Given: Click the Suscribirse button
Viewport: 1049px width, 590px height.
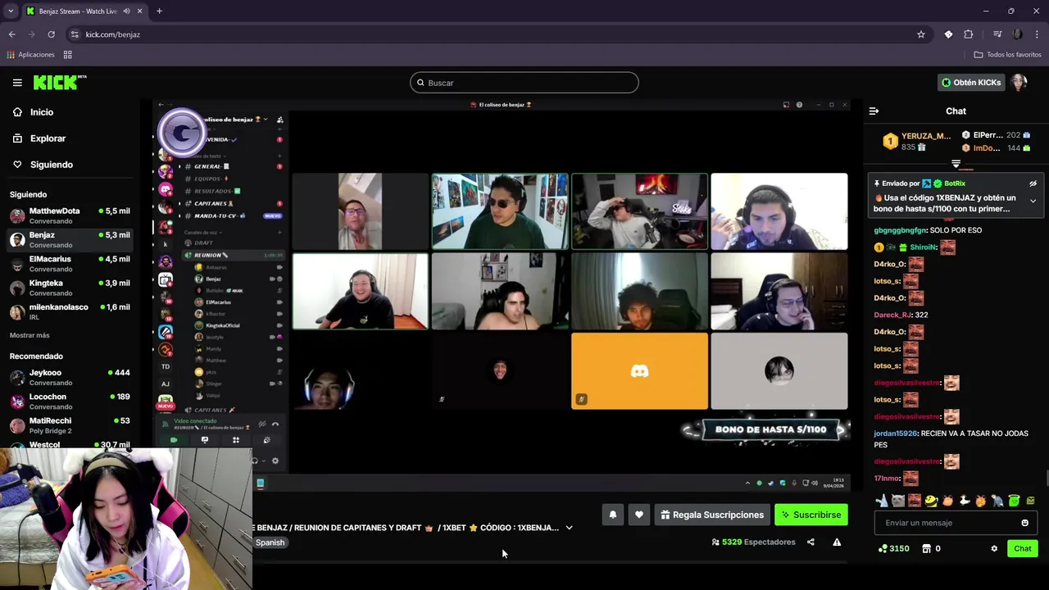Looking at the screenshot, I should click(x=811, y=515).
